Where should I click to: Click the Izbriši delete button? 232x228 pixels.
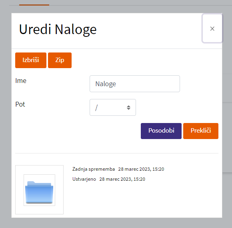click(31, 60)
